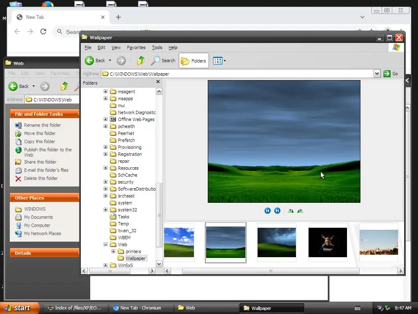The width and height of the screenshot is (418, 314).
Task: Toggle the Folders pane button
Action: click(194, 61)
